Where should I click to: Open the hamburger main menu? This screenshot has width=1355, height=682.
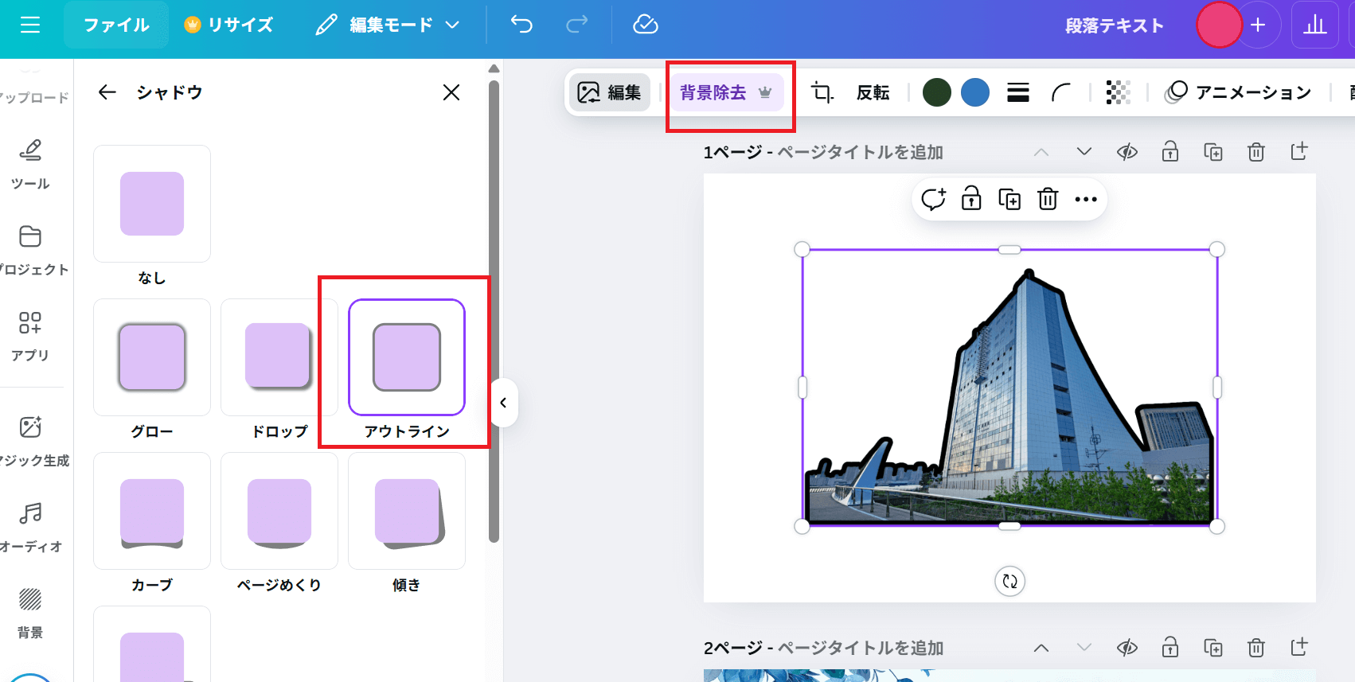[x=30, y=25]
